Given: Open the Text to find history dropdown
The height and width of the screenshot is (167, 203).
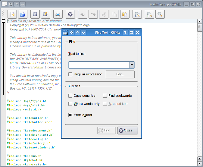Looking at the screenshot, I should click(x=132, y=65).
